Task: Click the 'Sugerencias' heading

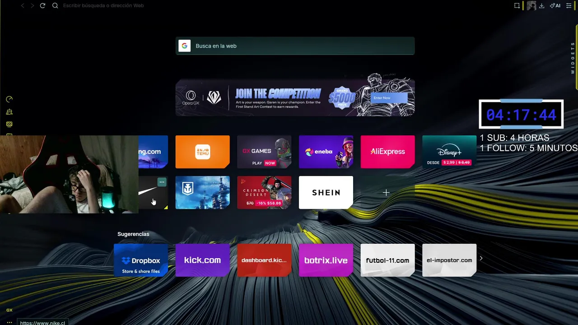Action: point(133,234)
